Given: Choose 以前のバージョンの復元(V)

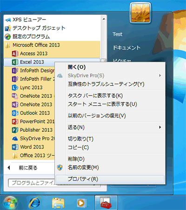Looking at the screenshot, I should pos(110,116).
